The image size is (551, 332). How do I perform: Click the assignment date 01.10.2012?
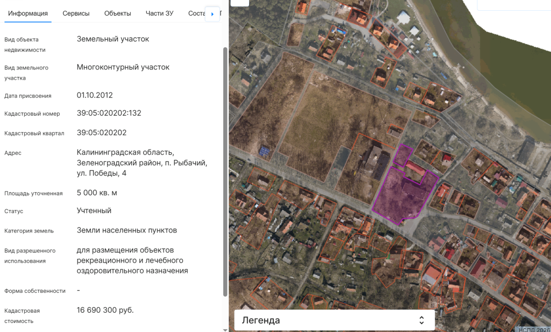tap(95, 95)
